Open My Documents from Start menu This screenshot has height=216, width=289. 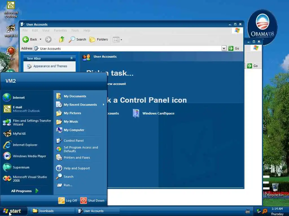click(80, 96)
